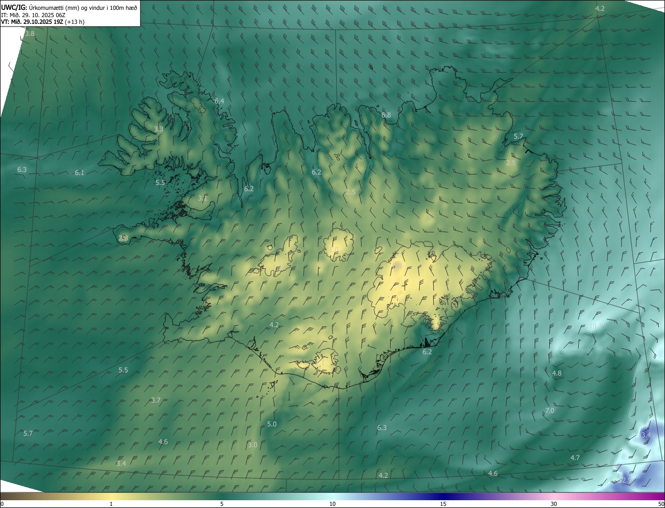Click the 5 tick on the colour scale
This screenshot has width=665, height=508.
(222, 504)
